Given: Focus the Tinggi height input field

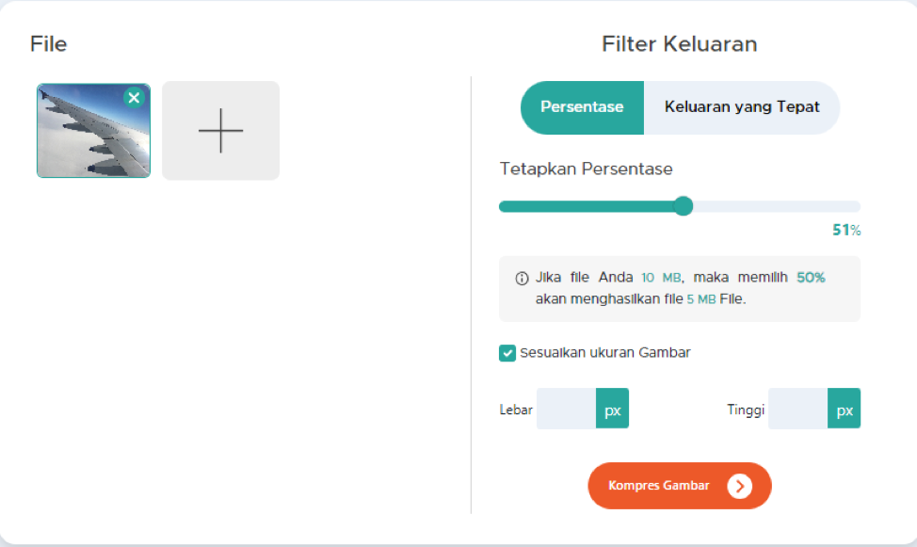Looking at the screenshot, I should point(797,409).
